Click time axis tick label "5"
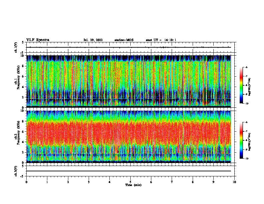 [130, 182]
